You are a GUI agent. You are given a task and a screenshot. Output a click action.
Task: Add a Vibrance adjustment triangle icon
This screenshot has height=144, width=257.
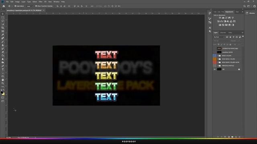pos(233,18)
